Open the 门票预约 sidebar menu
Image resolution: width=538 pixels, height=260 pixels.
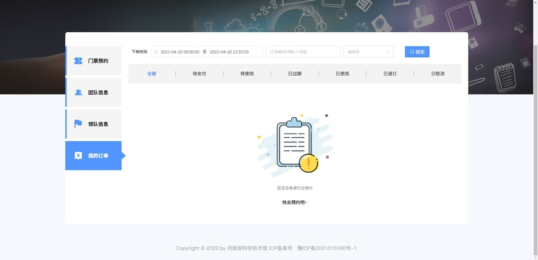click(x=93, y=60)
